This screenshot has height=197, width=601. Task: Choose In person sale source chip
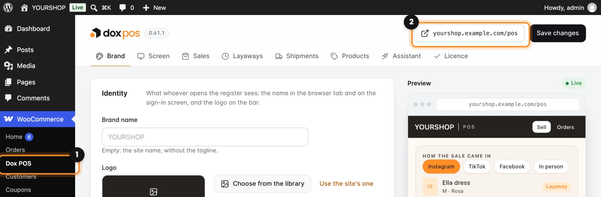(x=551, y=166)
